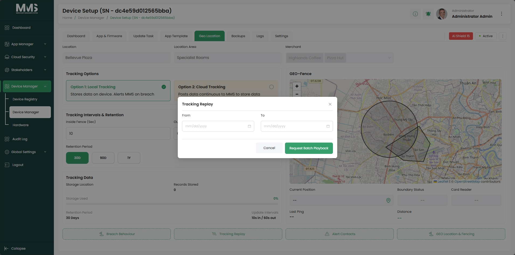The height and width of the screenshot is (255, 515).
Task: Switch to the Logs tab
Action: 260,36
